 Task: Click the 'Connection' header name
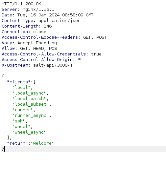15,32
